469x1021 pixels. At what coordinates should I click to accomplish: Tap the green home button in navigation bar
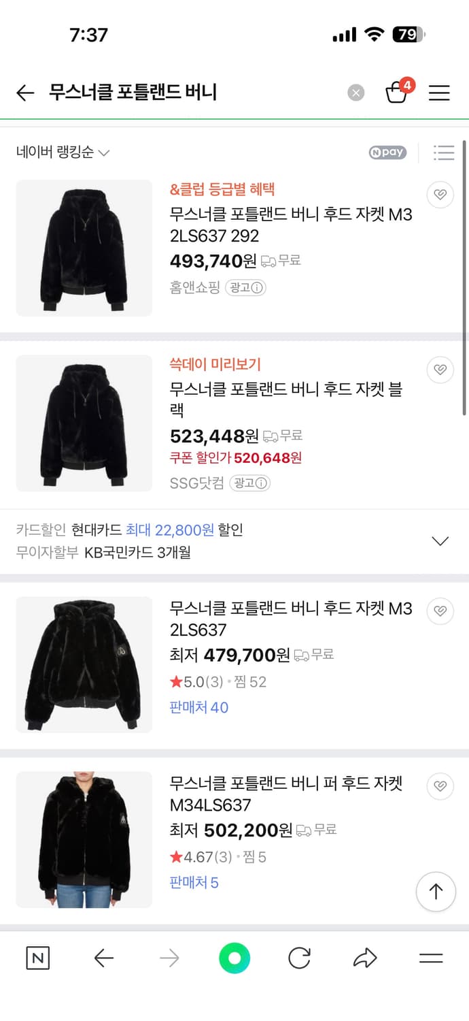pyautogui.click(x=234, y=958)
